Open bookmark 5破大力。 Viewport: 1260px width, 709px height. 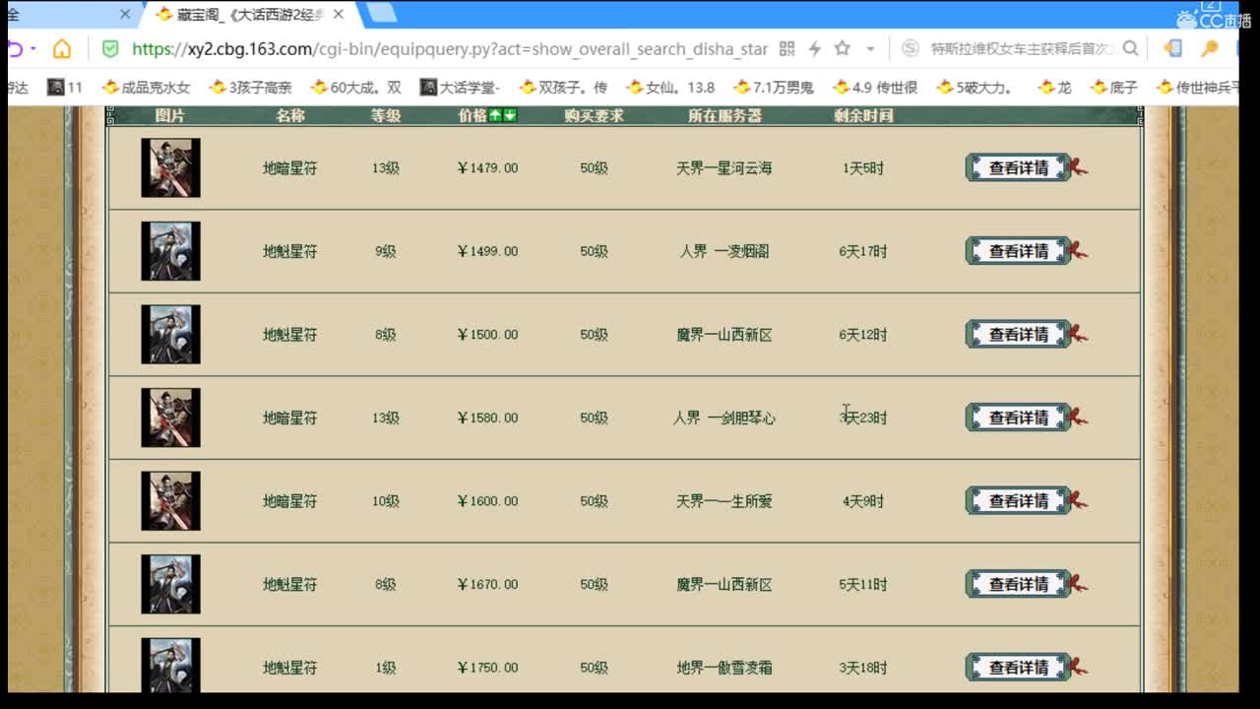pyautogui.click(x=975, y=88)
